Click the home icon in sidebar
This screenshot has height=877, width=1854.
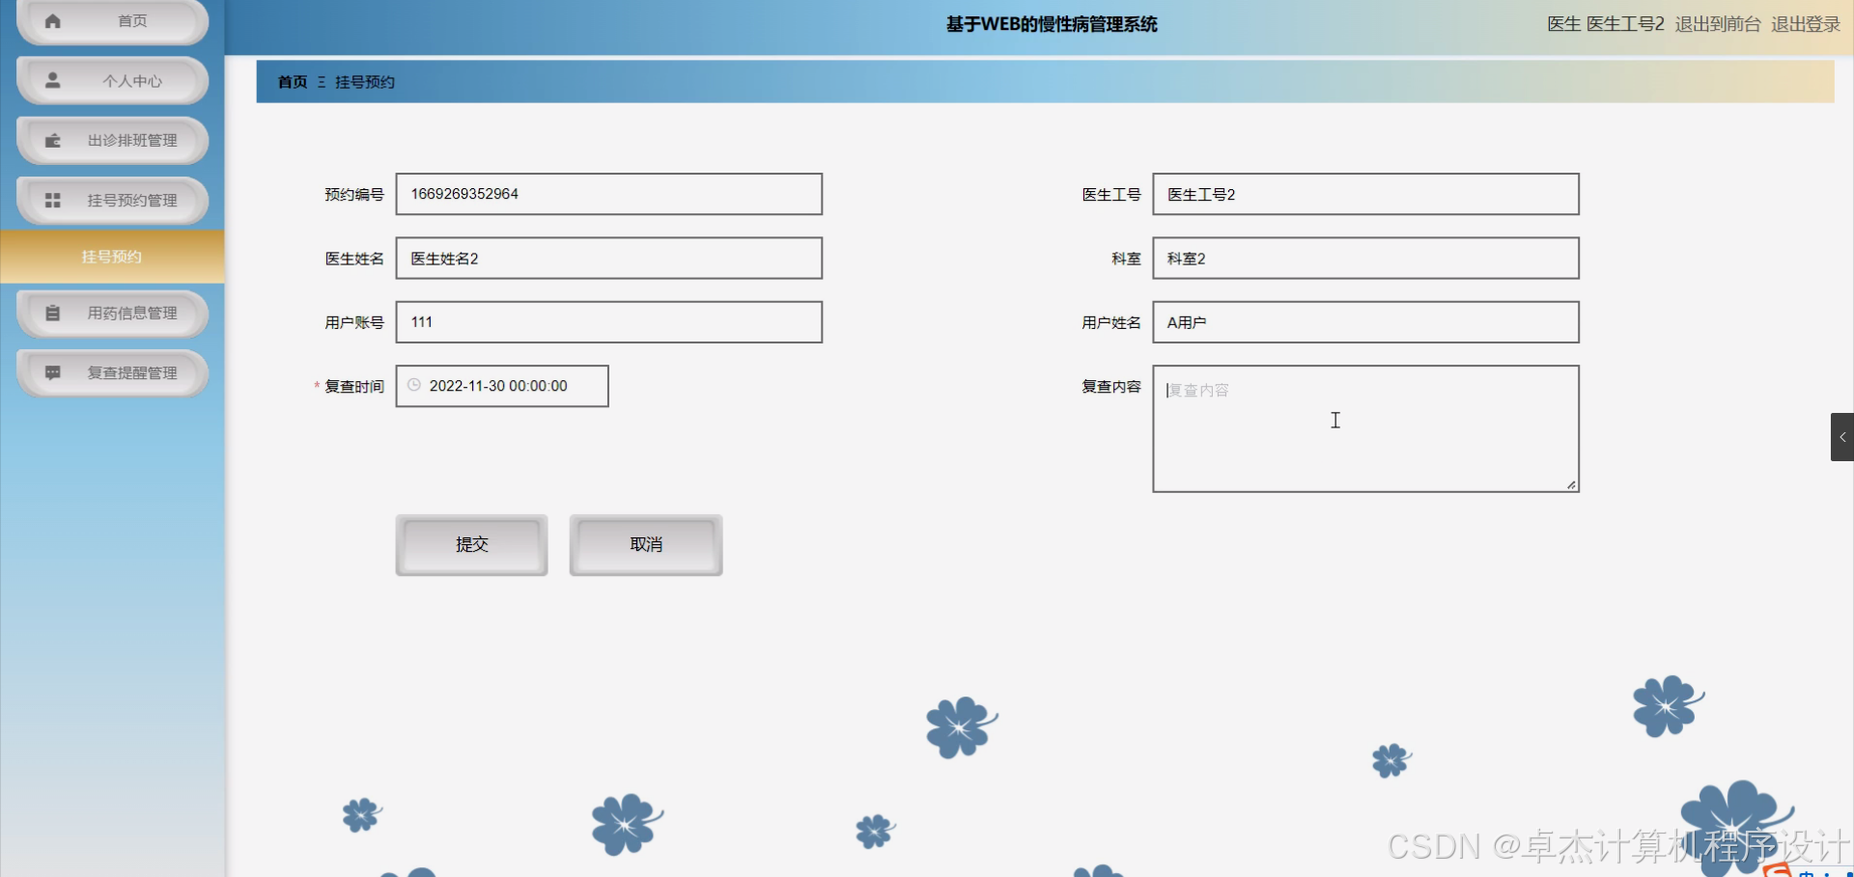point(53,20)
